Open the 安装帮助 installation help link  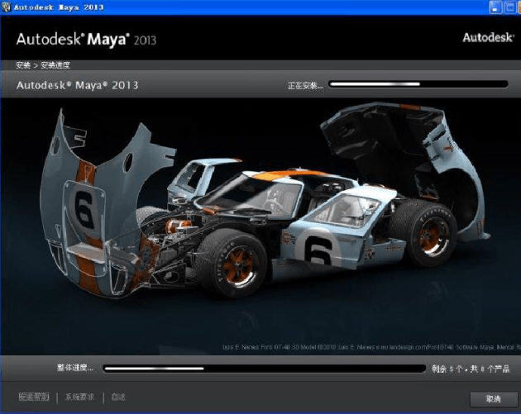(34, 397)
